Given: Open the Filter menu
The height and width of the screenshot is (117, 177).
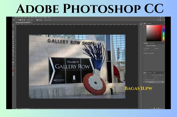Looking at the screenshot, I should [x=36, y=17].
